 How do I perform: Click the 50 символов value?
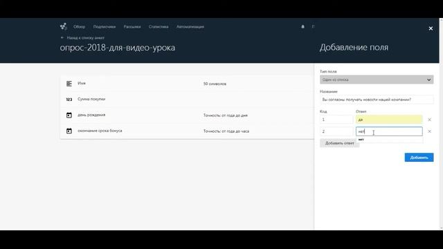pos(215,84)
